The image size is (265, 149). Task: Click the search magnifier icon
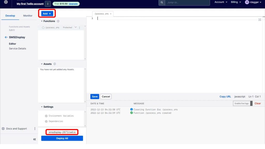tap(162, 3)
